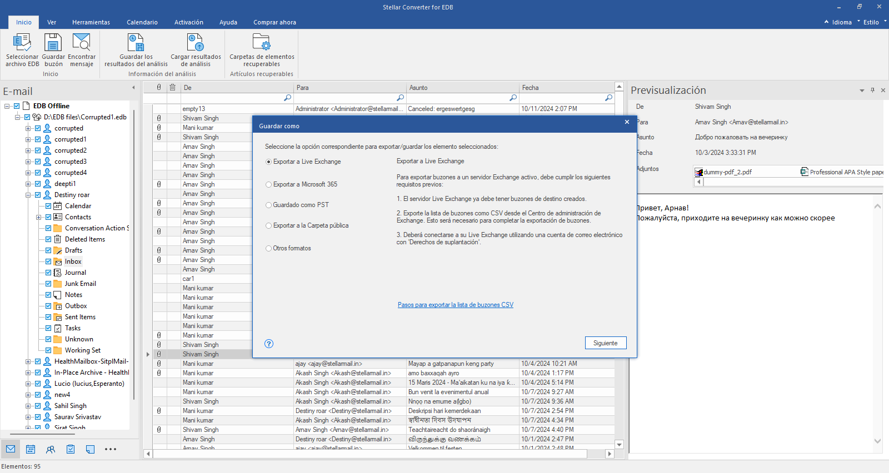Click the Guardar buzón ribbon icon
Viewport: 889px width, 473px height.
pos(53,50)
